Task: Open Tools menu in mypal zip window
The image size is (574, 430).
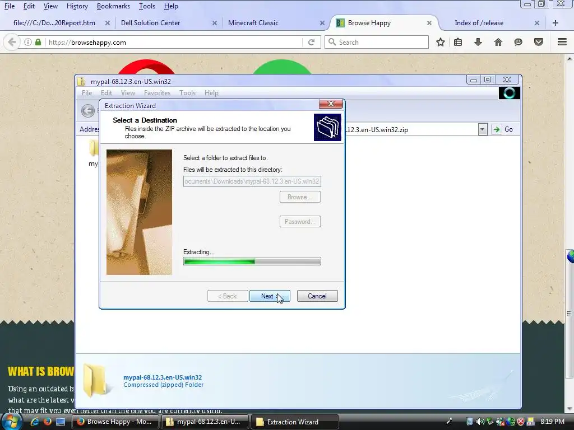Action: 187,93
